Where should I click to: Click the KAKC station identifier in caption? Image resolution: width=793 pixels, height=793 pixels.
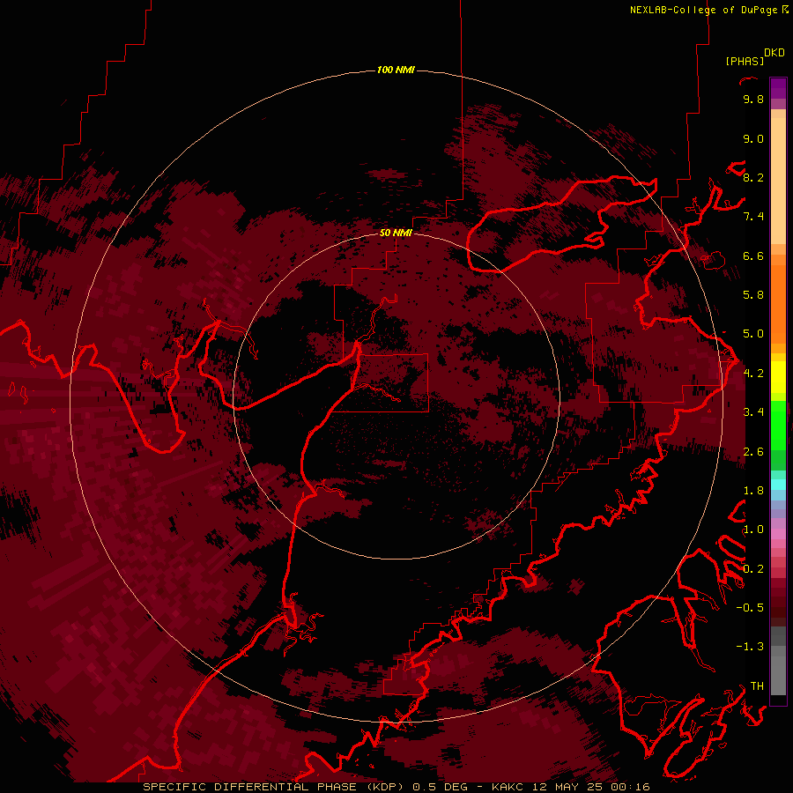coord(508,787)
